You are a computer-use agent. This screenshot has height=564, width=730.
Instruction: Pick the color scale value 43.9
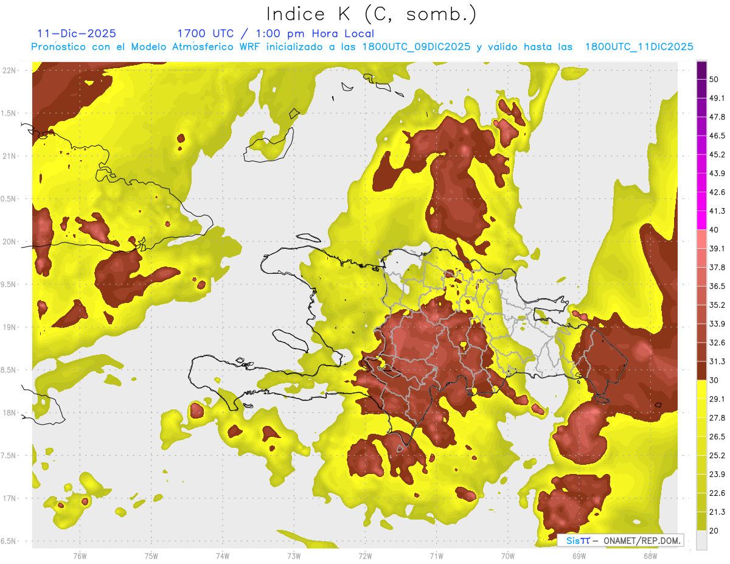pyautogui.click(x=717, y=173)
